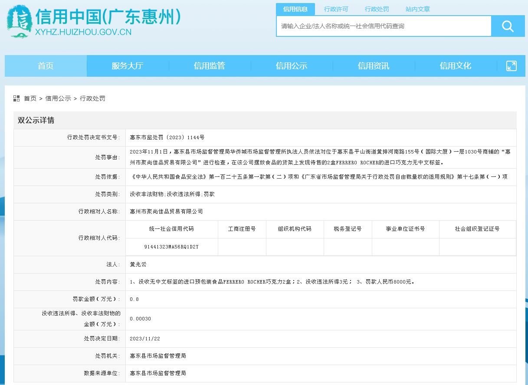Click the 首页 breadcrumb link
This screenshot has width=528, height=385.
pyautogui.click(x=30, y=98)
